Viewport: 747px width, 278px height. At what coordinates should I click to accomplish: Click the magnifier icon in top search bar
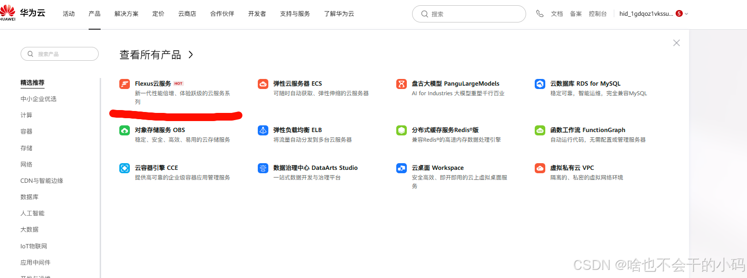click(425, 14)
